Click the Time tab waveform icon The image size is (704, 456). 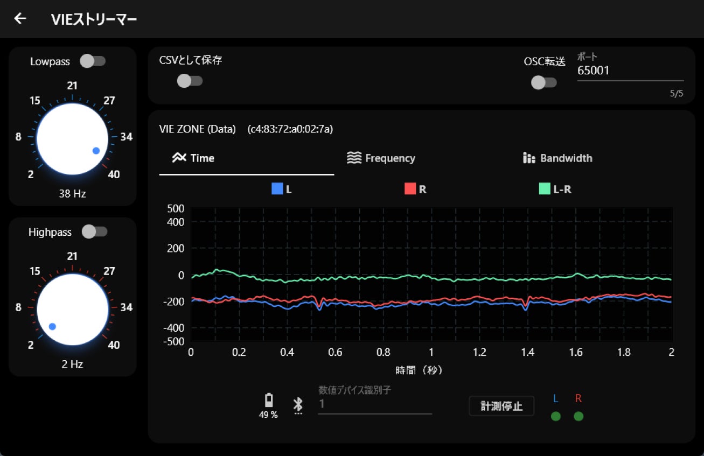pyautogui.click(x=179, y=158)
